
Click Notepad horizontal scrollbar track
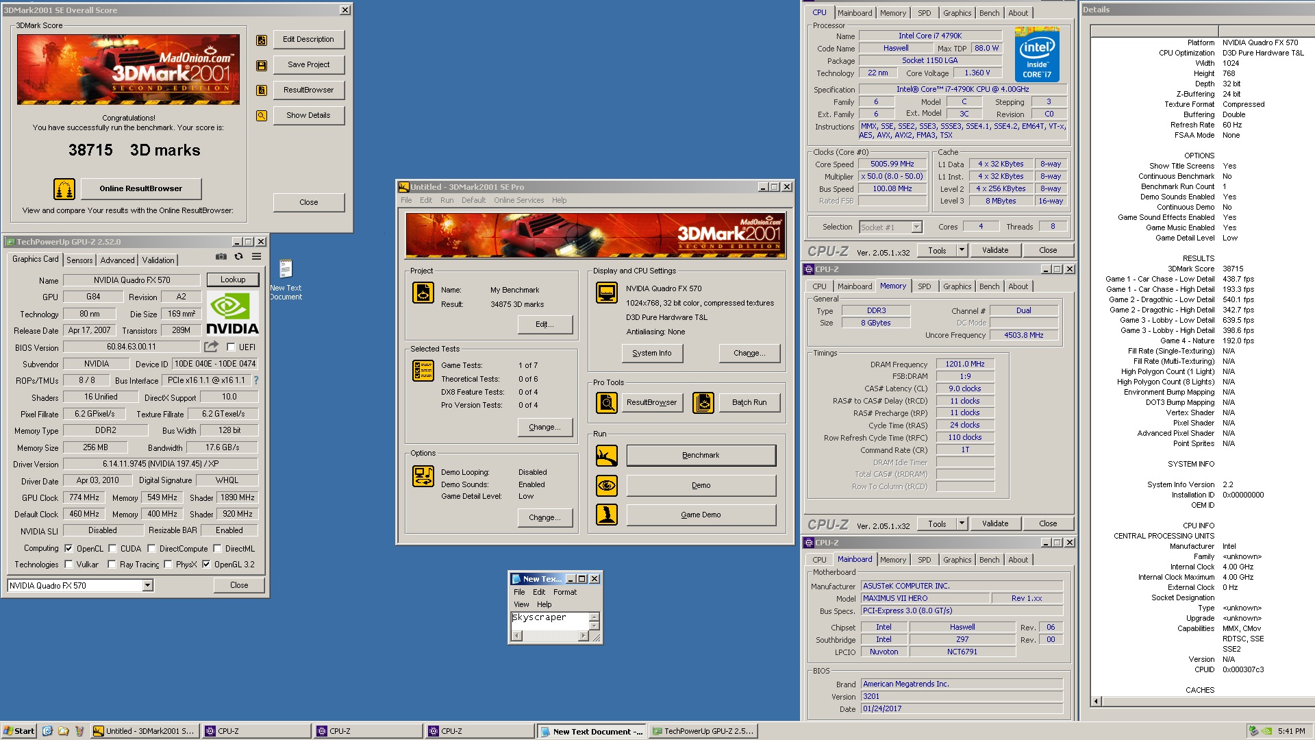point(550,637)
